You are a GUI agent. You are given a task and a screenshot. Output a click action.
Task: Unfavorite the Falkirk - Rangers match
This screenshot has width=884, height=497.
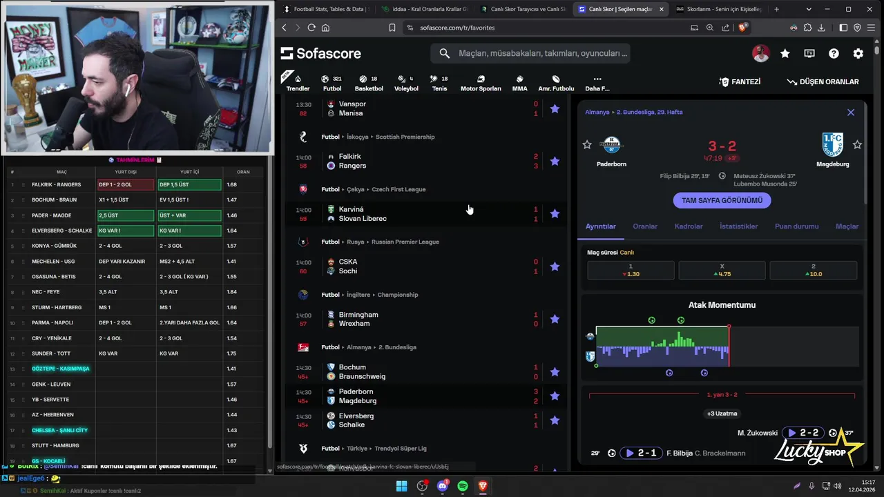tap(555, 161)
